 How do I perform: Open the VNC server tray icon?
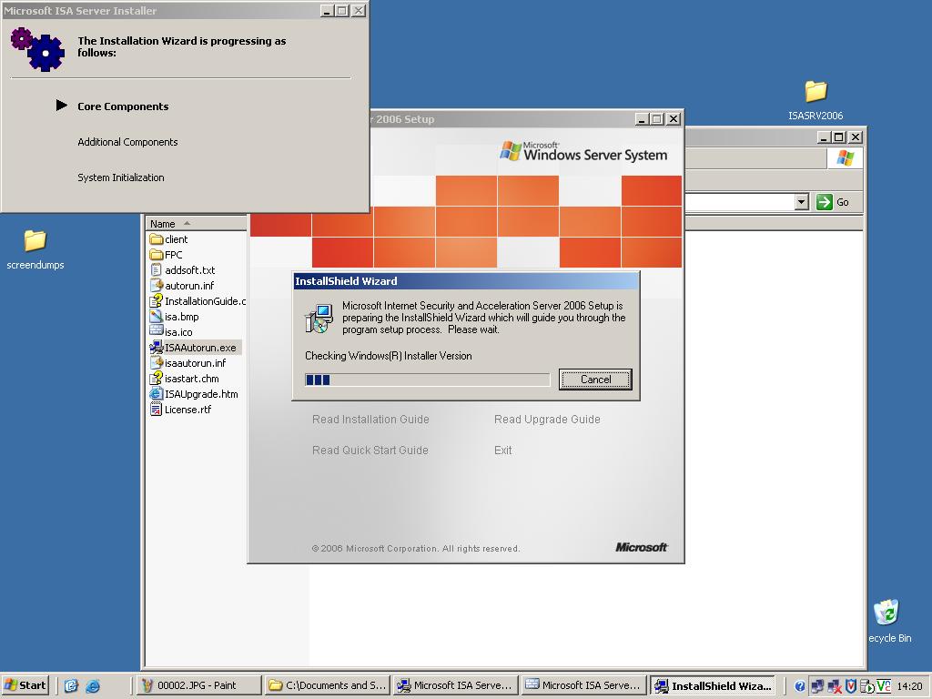click(883, 686)
